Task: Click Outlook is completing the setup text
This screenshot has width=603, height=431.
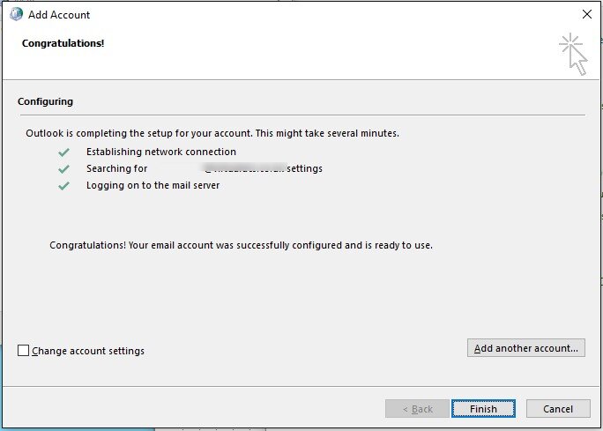Action: [x=212, y=133]
